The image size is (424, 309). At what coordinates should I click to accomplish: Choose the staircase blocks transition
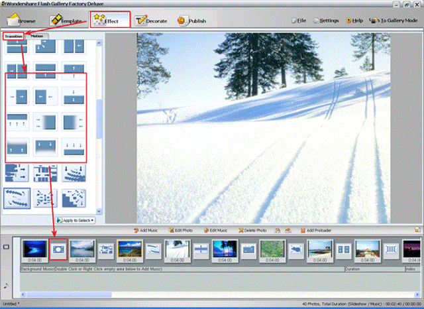[74, 198]
